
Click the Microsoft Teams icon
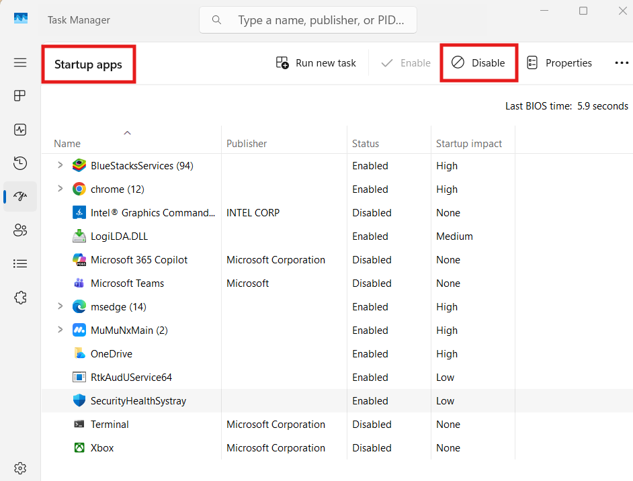tap(79, 283)
